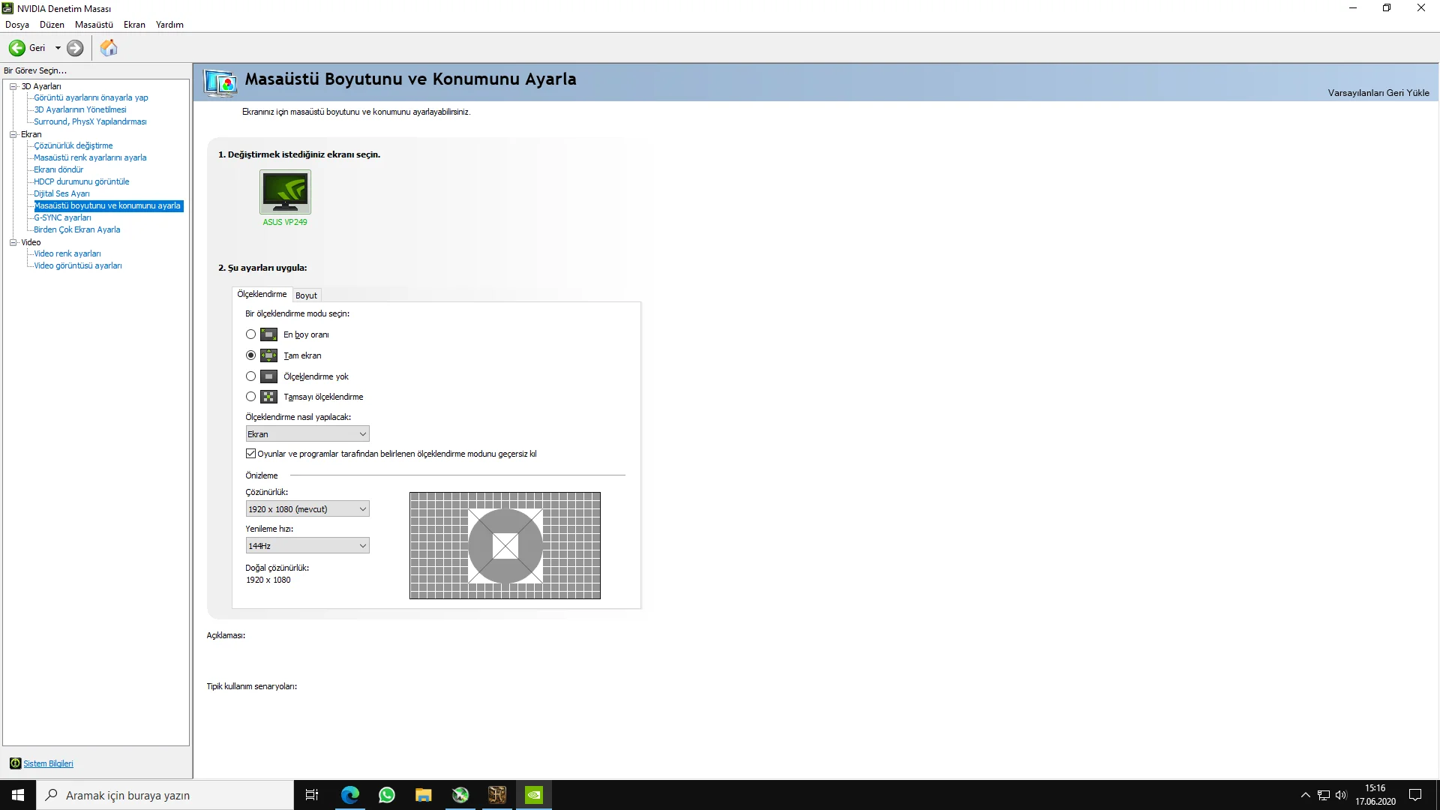Open File Explorer from the taskbar

(x=424, y=795)
